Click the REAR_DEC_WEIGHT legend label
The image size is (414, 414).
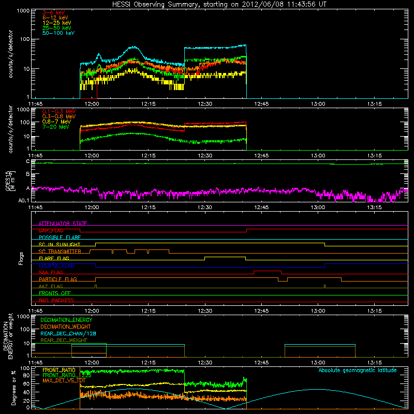click(64, 341)
